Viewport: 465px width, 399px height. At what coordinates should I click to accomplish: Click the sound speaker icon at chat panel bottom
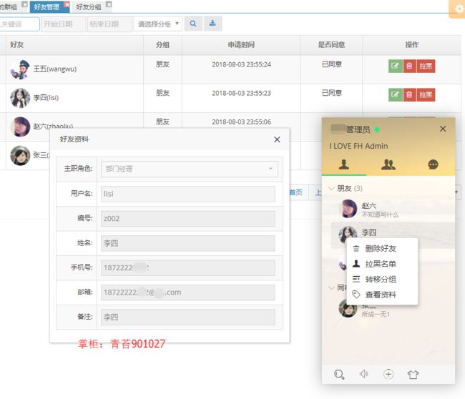pyautogui.click(x=364, y=374)
